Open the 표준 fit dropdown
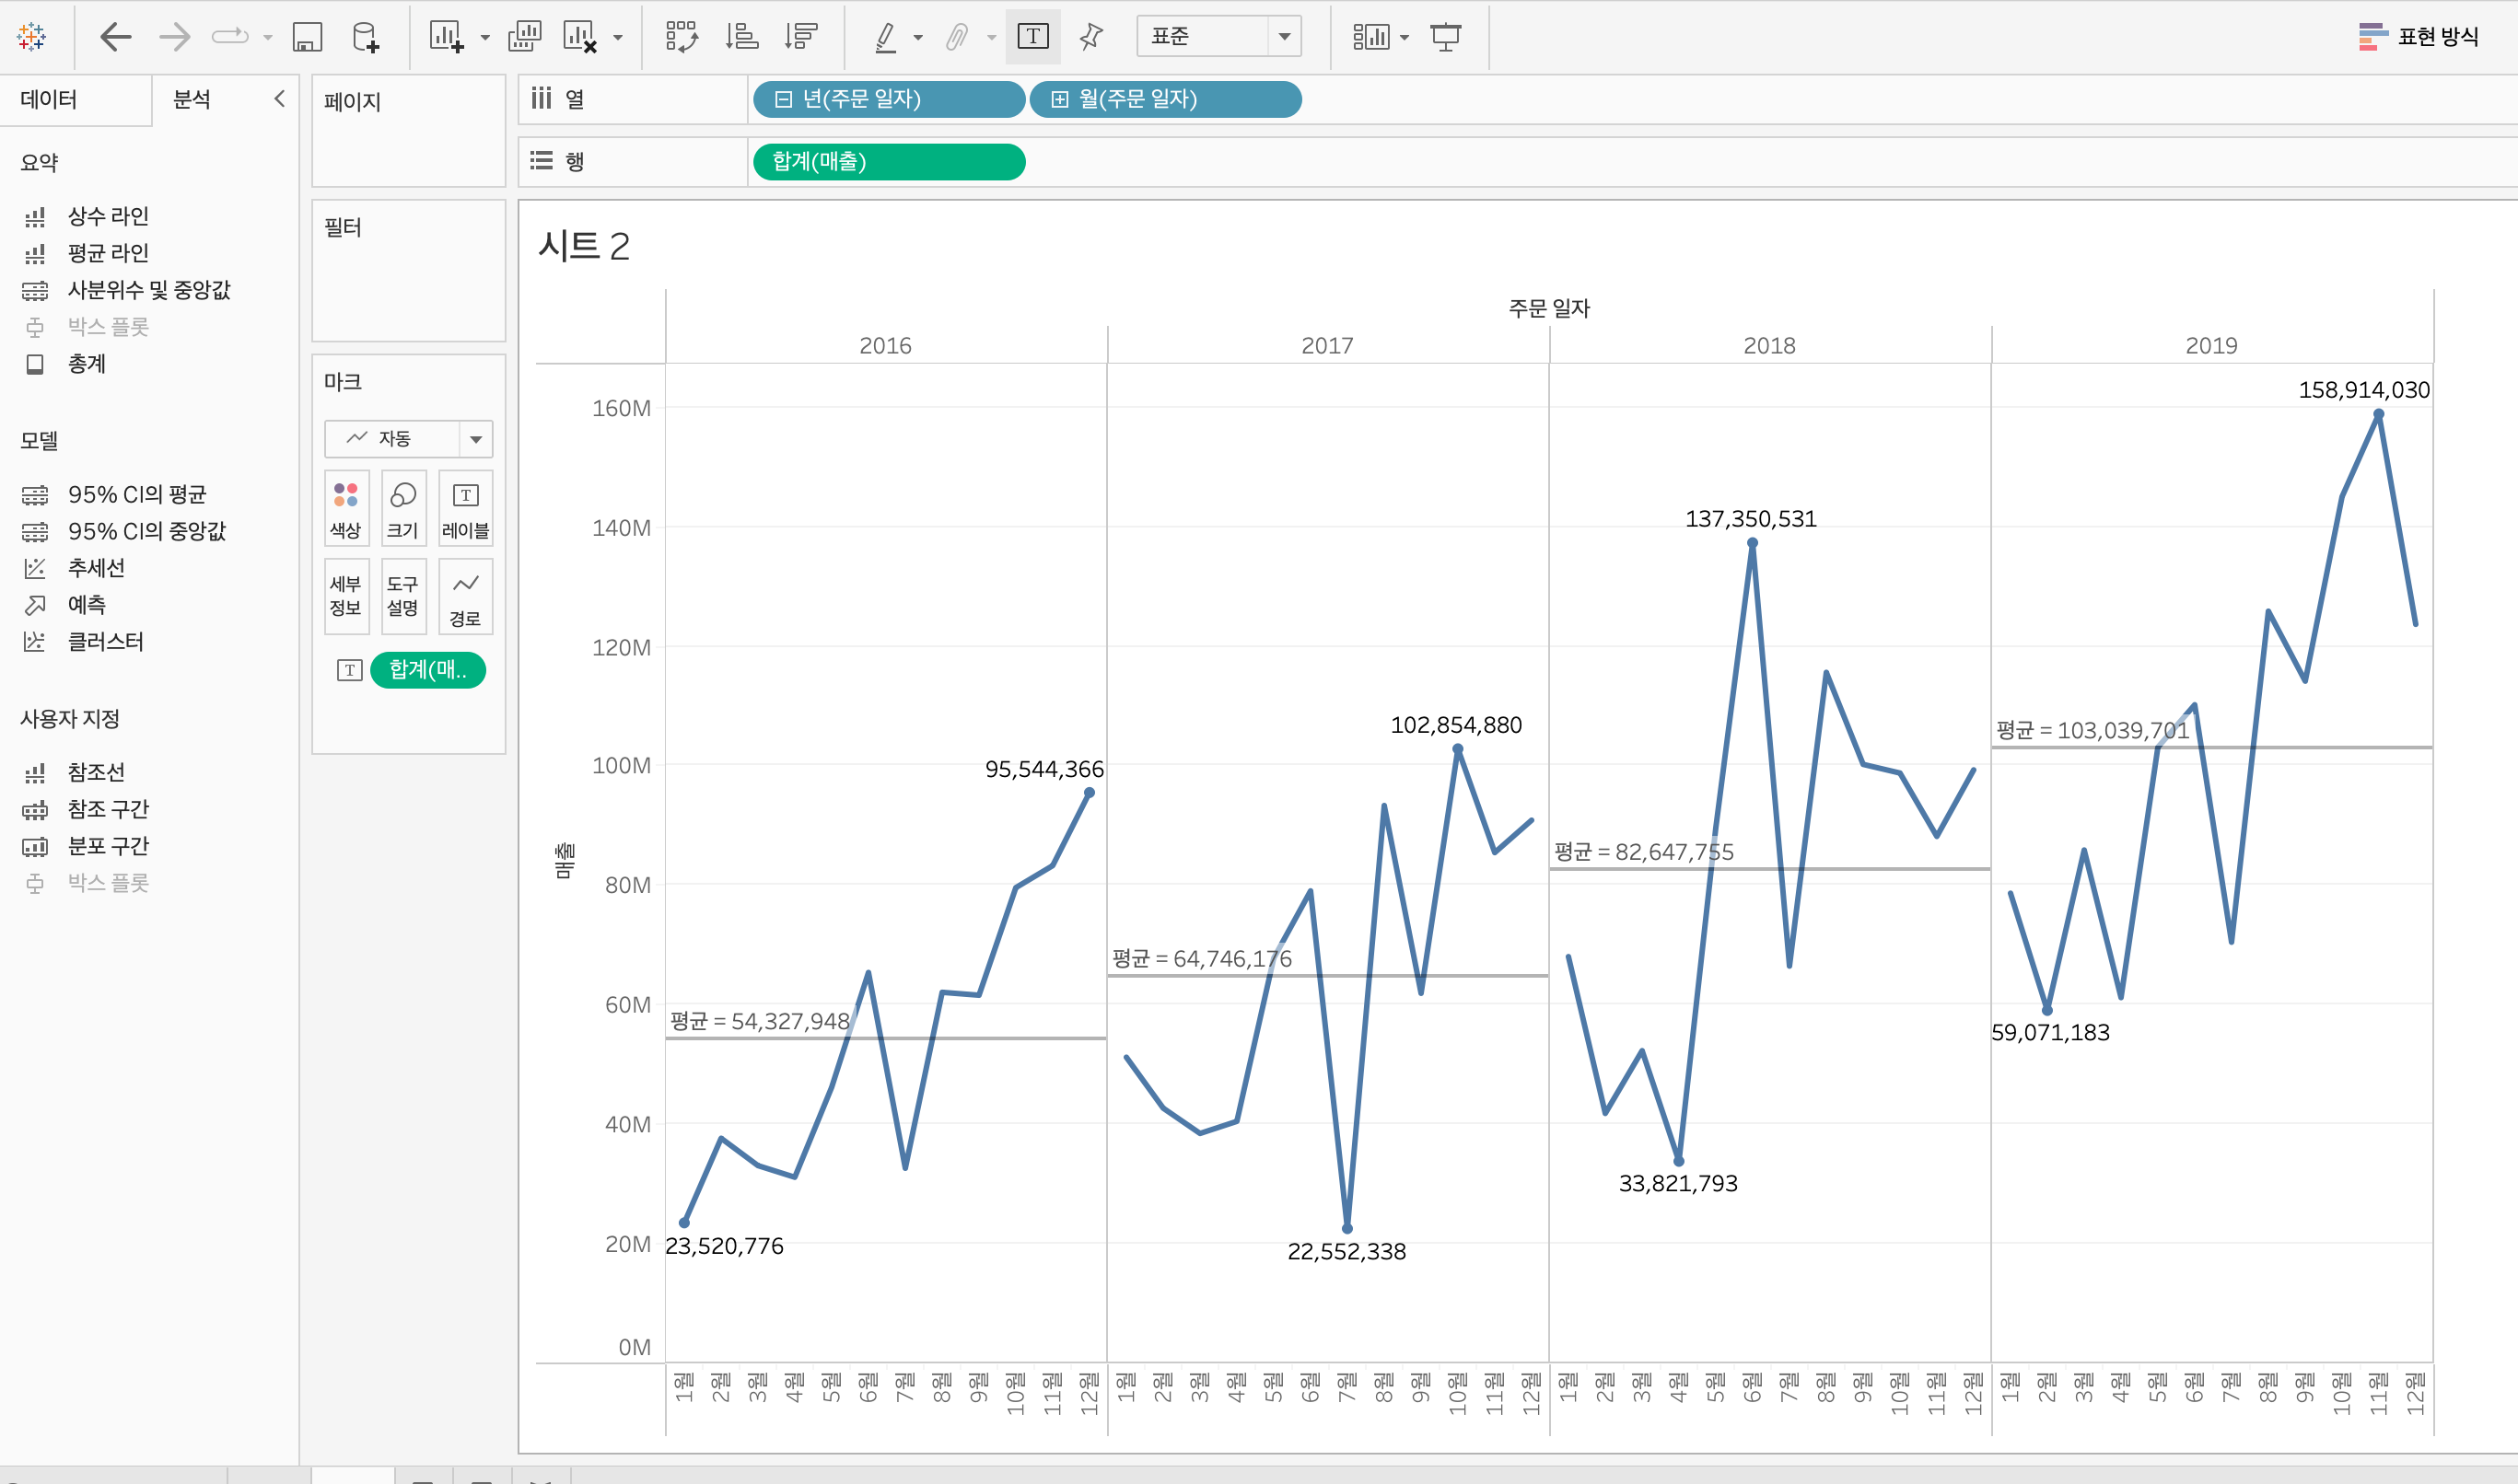 [1284, 37]
